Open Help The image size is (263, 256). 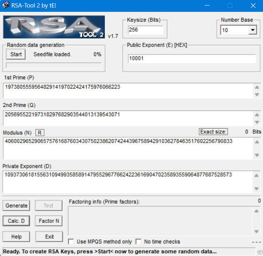pos(17,237)
